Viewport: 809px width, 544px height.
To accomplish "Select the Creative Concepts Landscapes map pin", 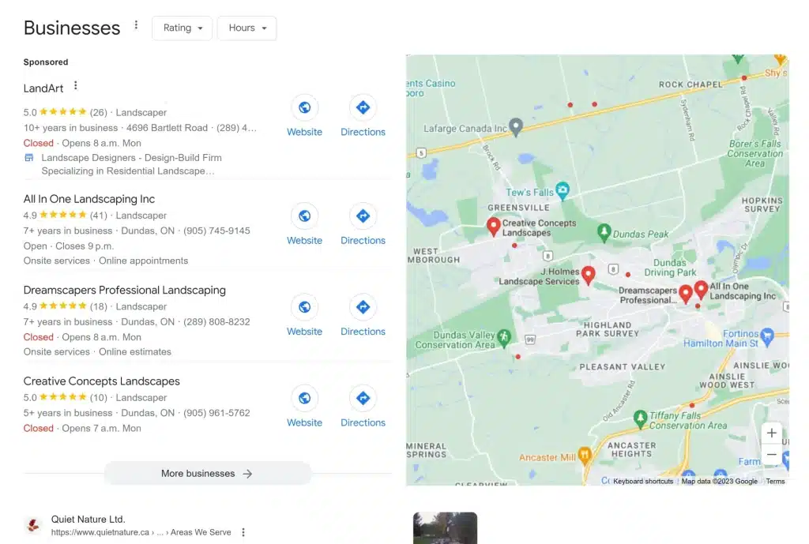I will pos(493,226).
